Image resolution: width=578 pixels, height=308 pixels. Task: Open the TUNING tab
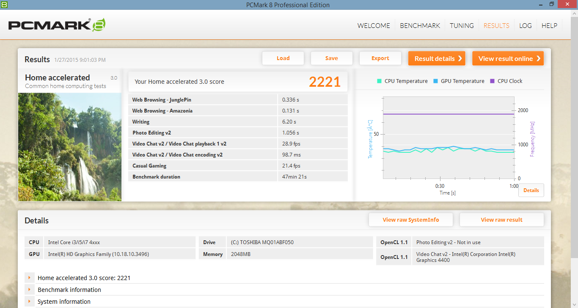pyautogui.click(x=462, y=25)
